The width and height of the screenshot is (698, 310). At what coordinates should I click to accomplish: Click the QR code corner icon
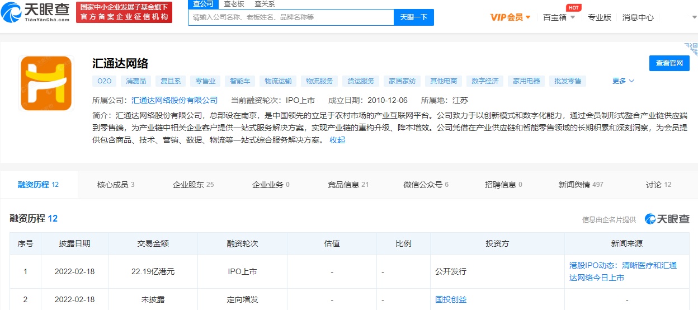(x=691, y=49)
